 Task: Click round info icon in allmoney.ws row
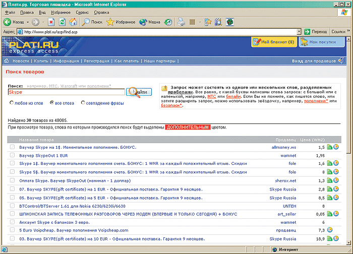(336, 147)
